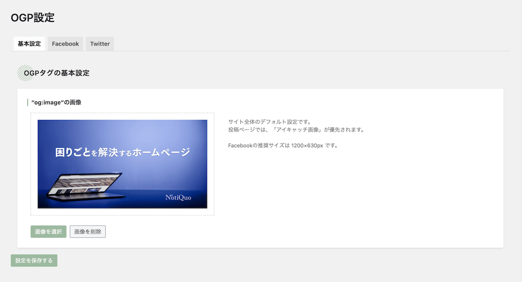Select the 基本設定 tab
This screenshot has height=282, width=522.
tap(29, 43)
